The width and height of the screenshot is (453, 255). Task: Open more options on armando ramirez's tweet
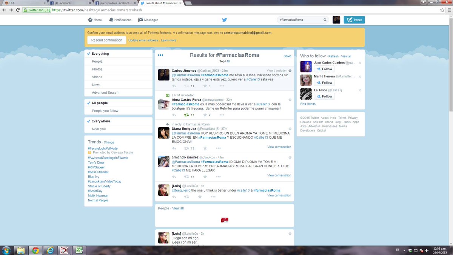tap(218, 177)
